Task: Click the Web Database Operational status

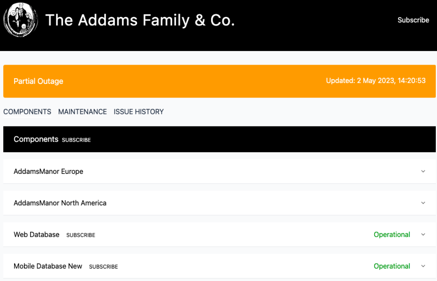Action: pos(392,235)
